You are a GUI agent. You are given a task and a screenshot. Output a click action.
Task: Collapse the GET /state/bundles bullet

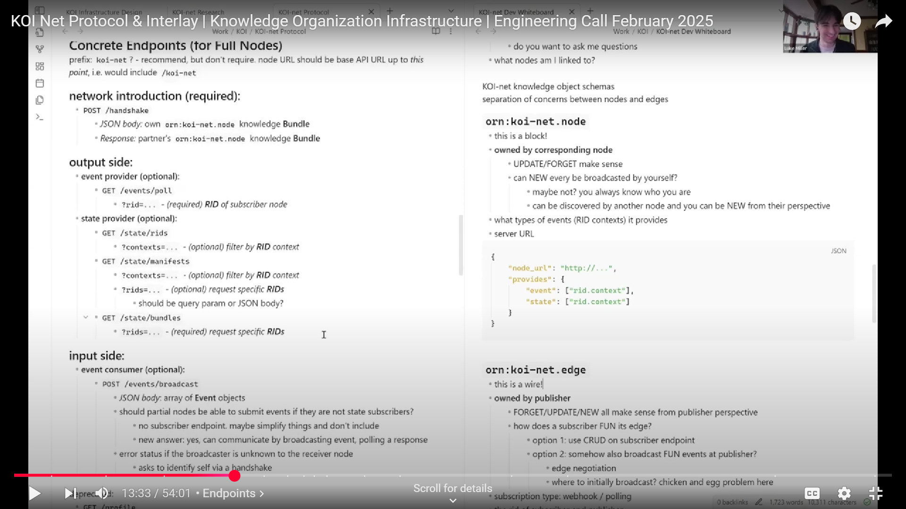click(86, 317)
